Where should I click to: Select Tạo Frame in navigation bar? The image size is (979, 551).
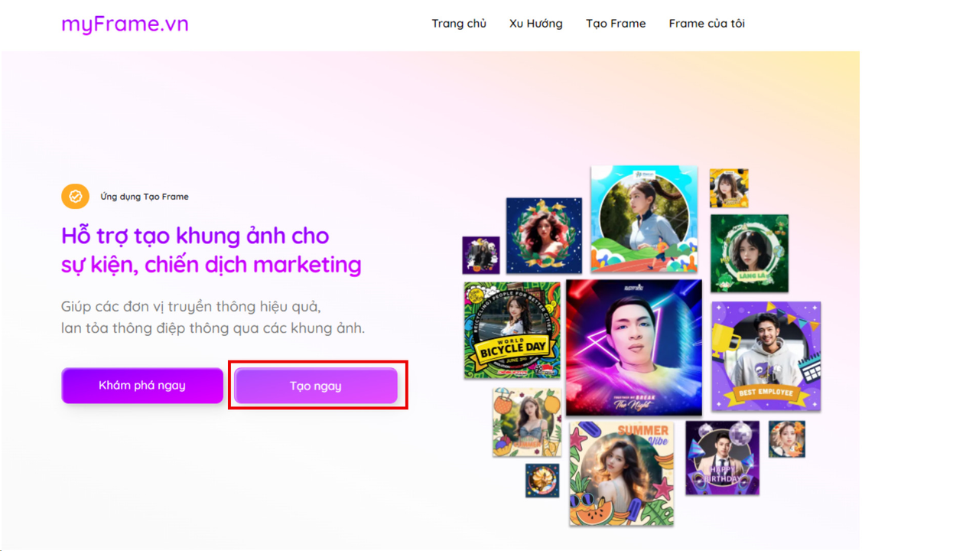pyautogui.click(x=616, y=24)
